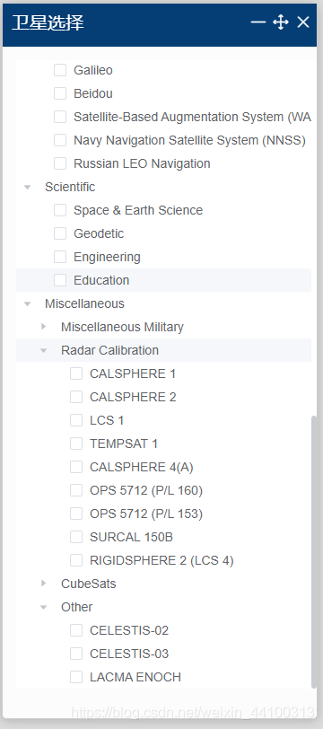
Task: Click the CELESTIS-02 item label
Action: point(129,630)
